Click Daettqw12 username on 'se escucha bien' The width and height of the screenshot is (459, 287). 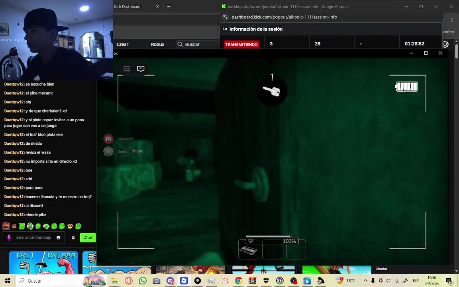pos(14,84)
